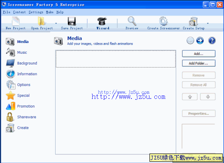
Task: Expand the Open Project dropdown arrow
Action: (56, 23)
